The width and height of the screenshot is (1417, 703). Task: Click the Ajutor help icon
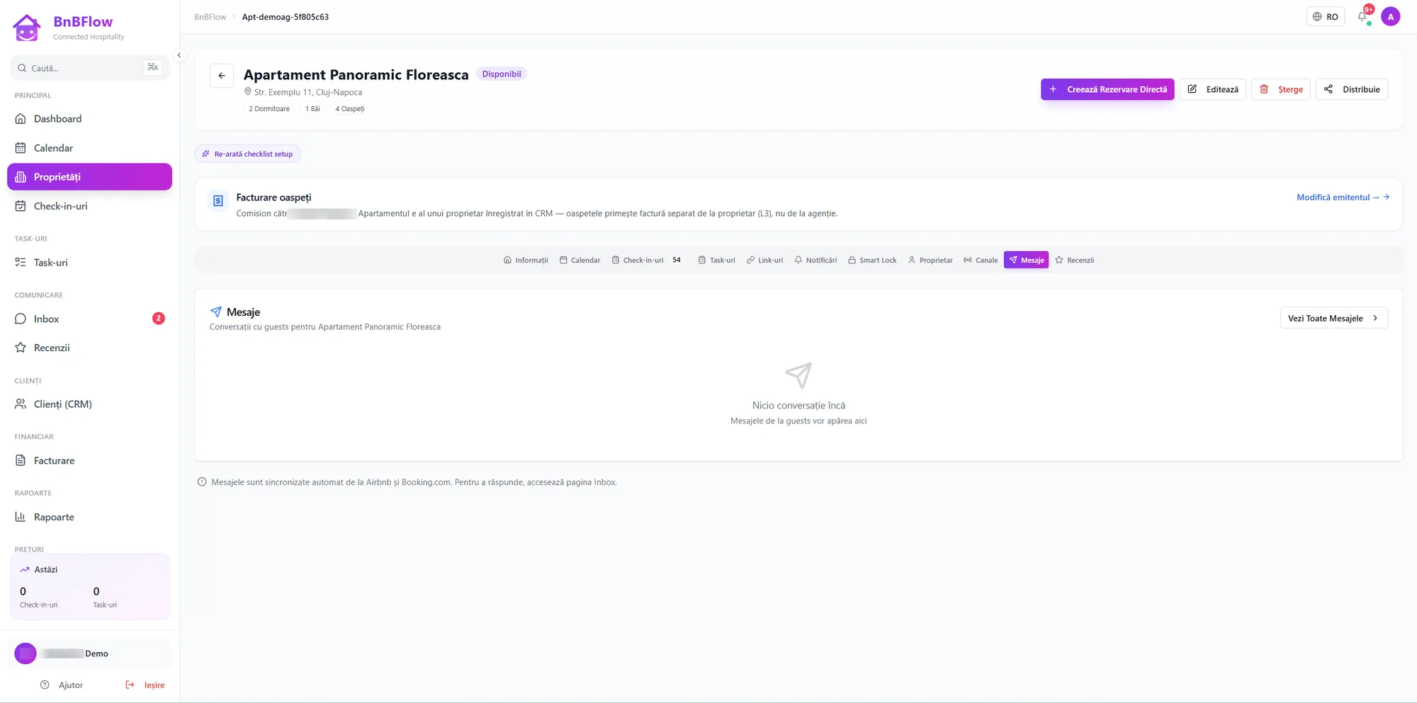[x=45, y=685]
